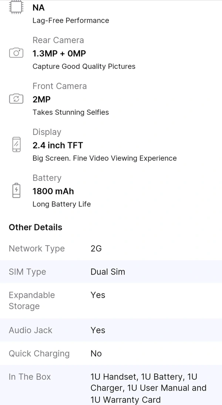This screenshot has width=222, height=405.
Task: Select the 2MP front camera value
Action: pos(41,99)
